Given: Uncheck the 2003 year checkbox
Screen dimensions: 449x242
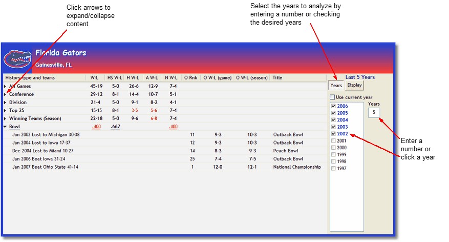Looking at the screenshot, I should tap(333, 127).
